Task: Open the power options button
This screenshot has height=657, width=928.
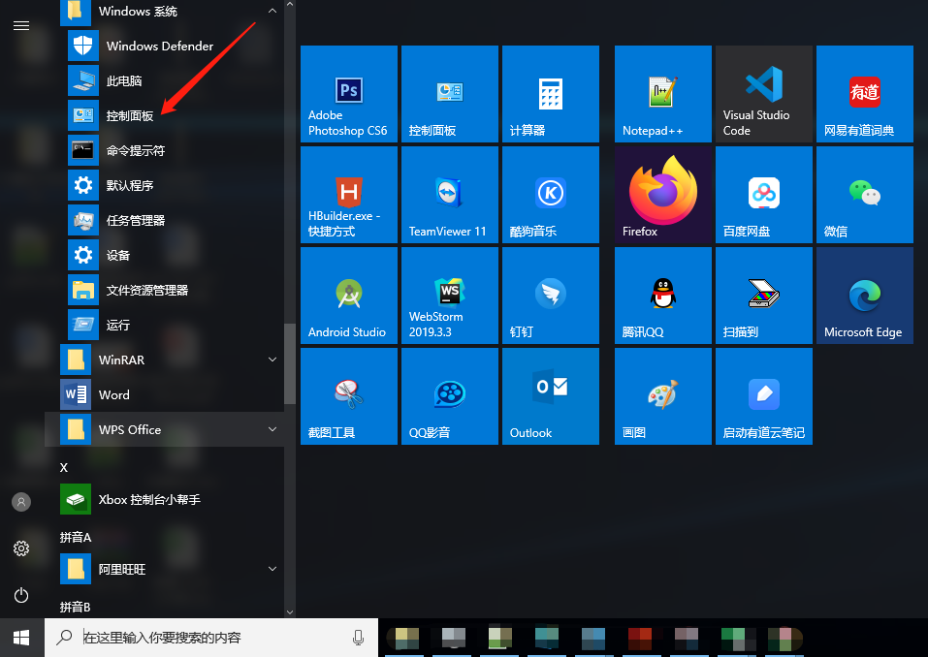Action: 21,595
